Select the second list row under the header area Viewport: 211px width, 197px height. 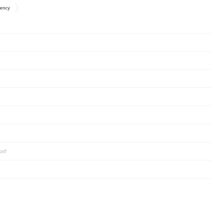coord(105,60)
